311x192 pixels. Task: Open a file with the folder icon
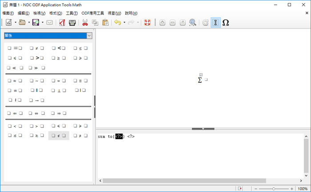coord(22,22)
